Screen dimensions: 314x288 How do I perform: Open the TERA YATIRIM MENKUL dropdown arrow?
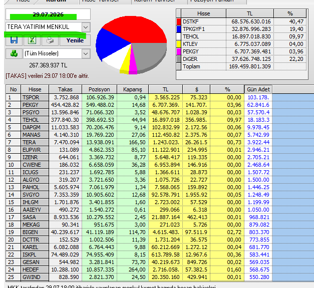pos(86,27)
